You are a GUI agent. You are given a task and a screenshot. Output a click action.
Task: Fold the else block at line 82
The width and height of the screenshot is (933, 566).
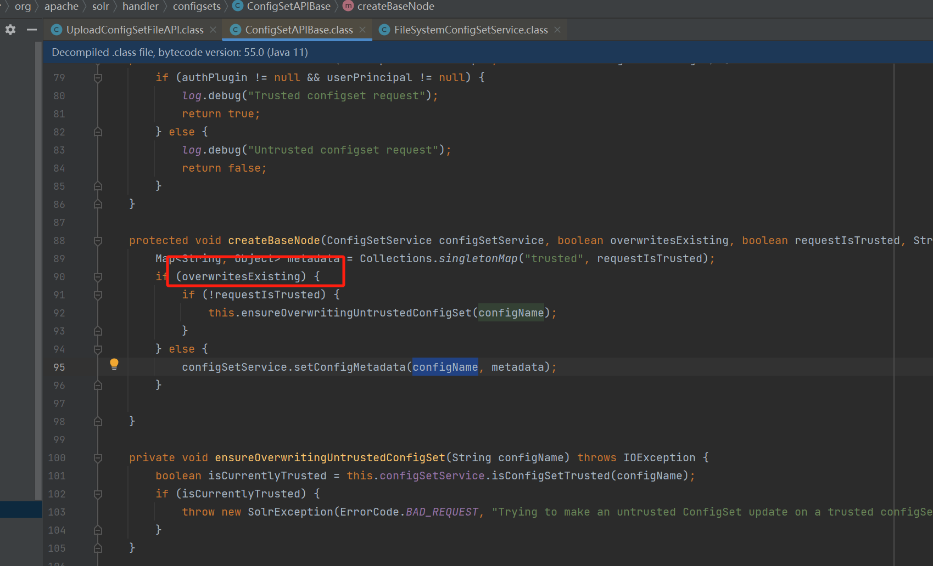point(98,132)
